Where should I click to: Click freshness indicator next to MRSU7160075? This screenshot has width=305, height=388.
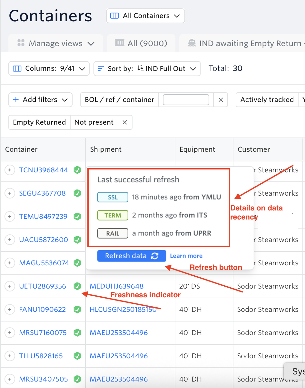(x=77, y=333)
